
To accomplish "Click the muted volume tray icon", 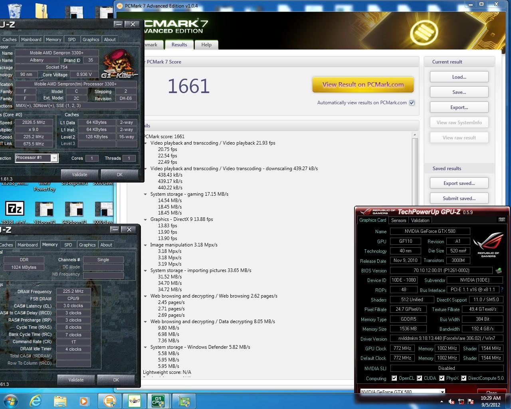I will pyautogui.click(x=452, y=401).
